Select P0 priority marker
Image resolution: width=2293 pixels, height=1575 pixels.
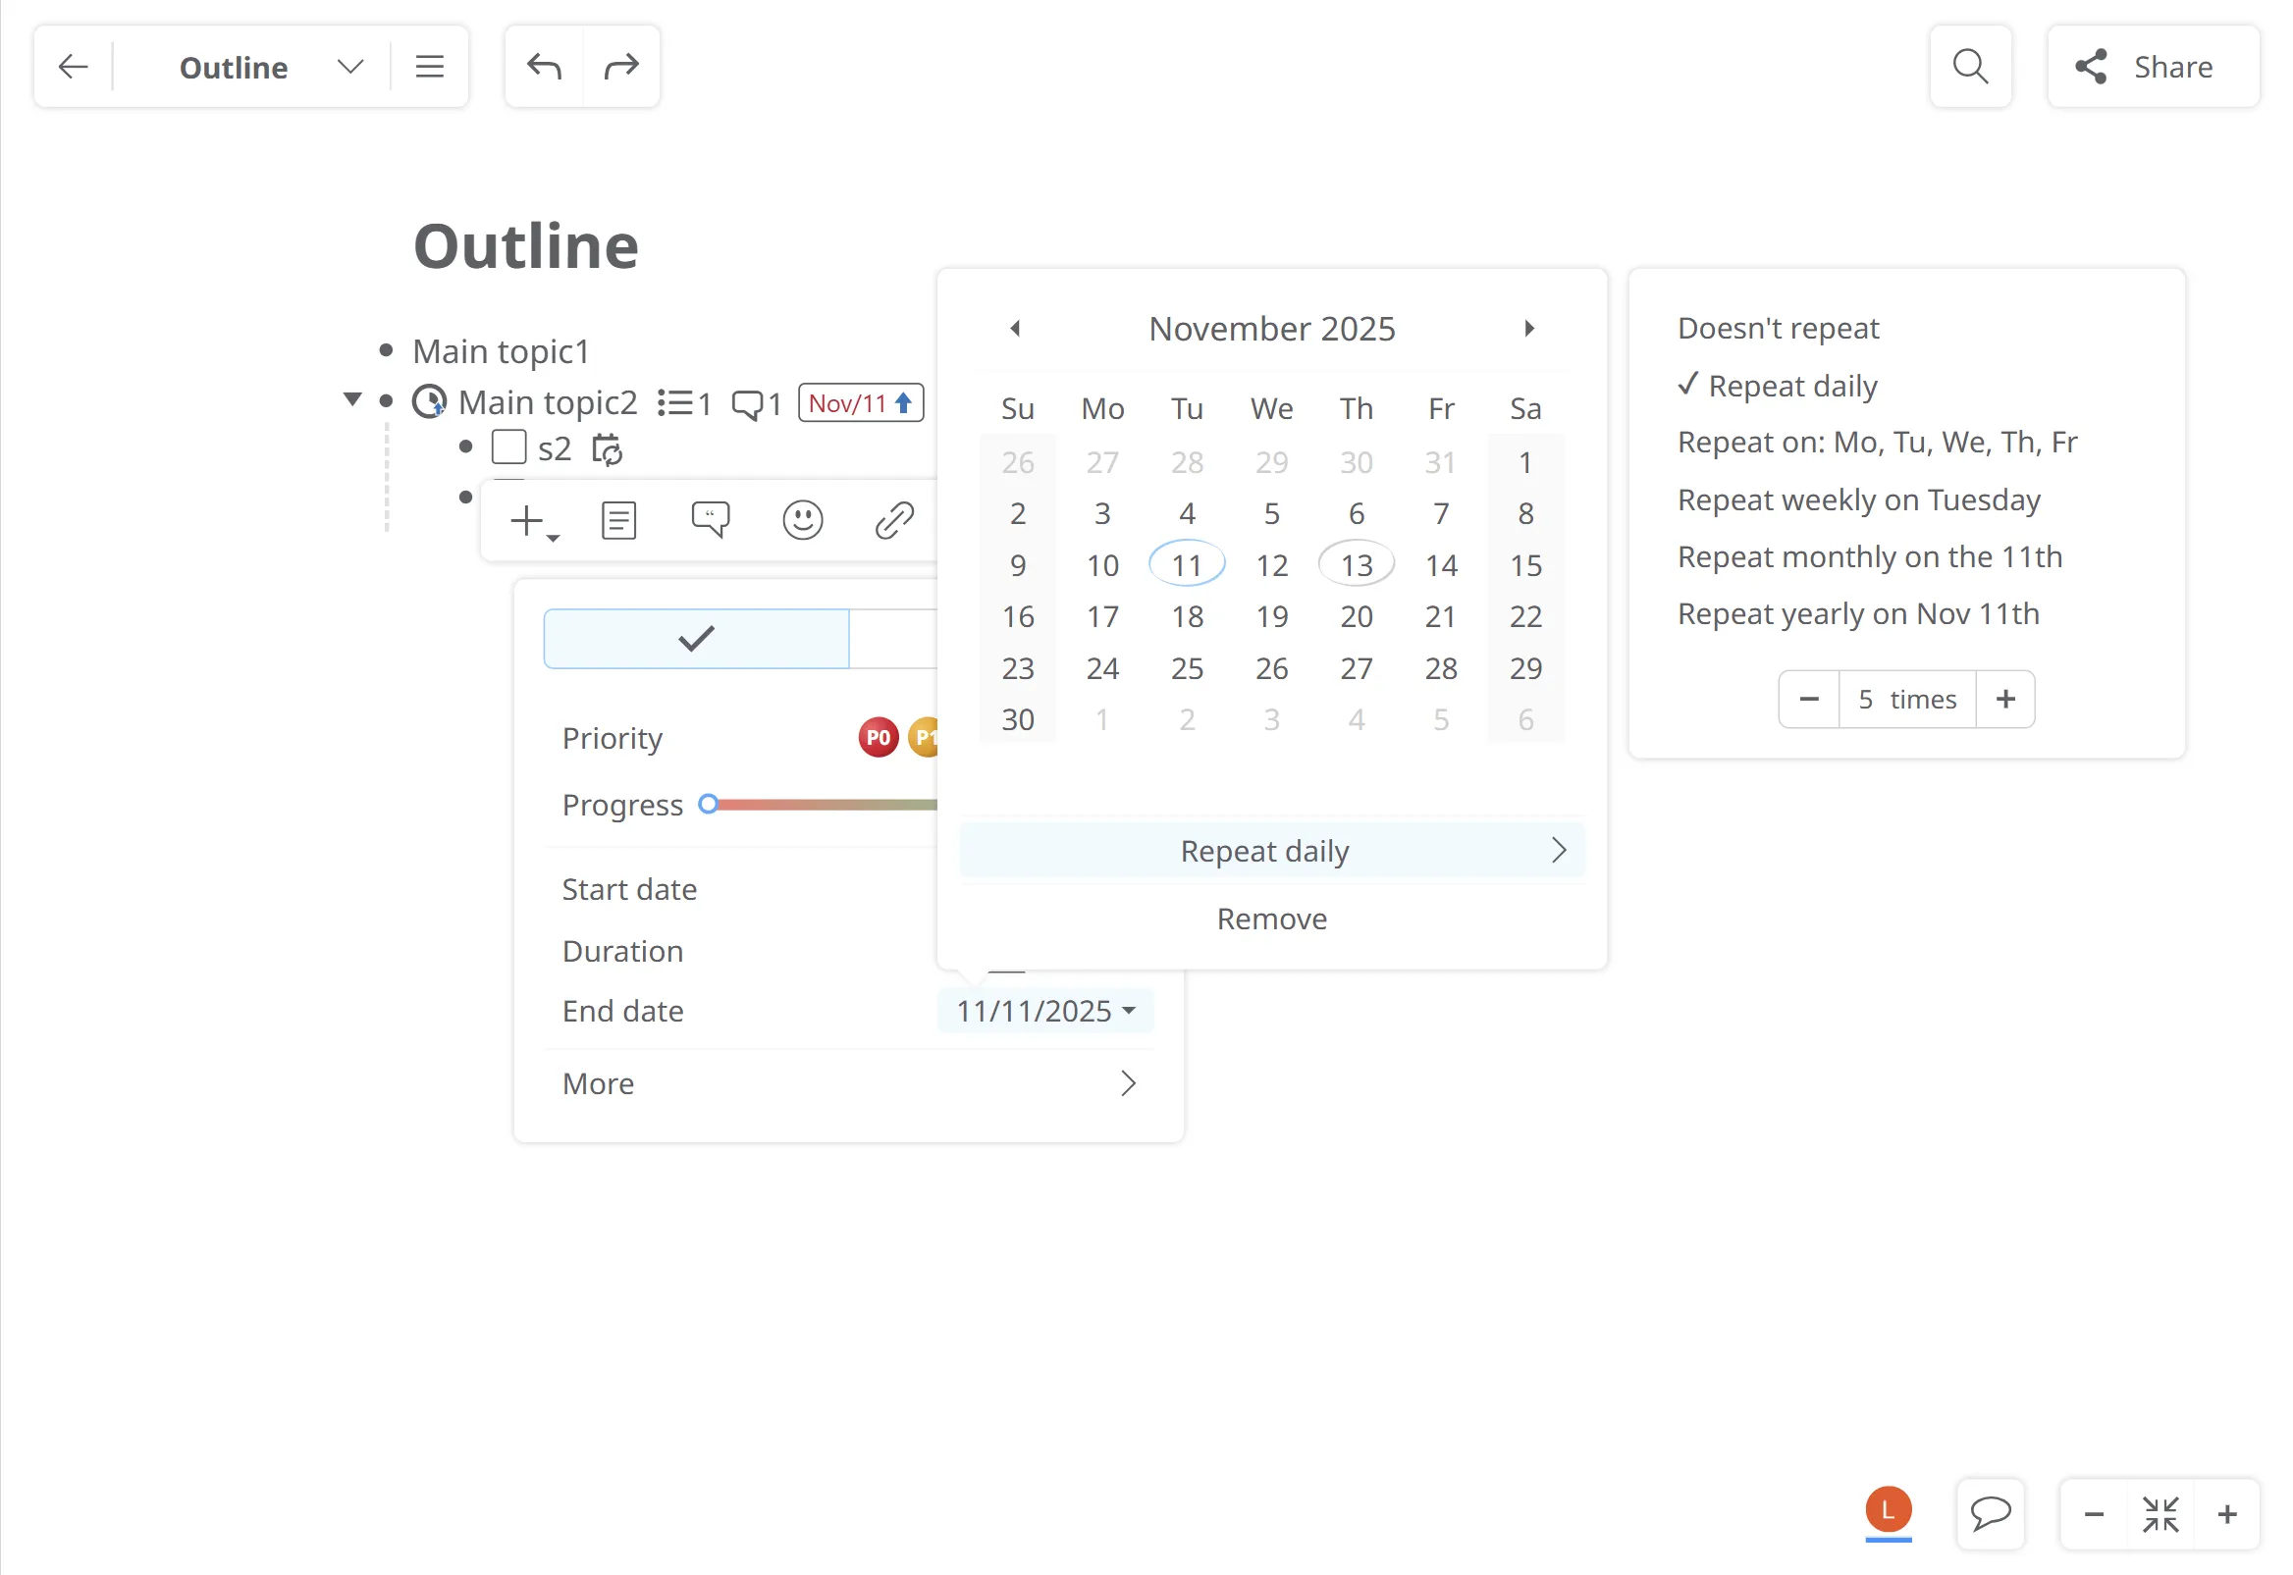878,737
